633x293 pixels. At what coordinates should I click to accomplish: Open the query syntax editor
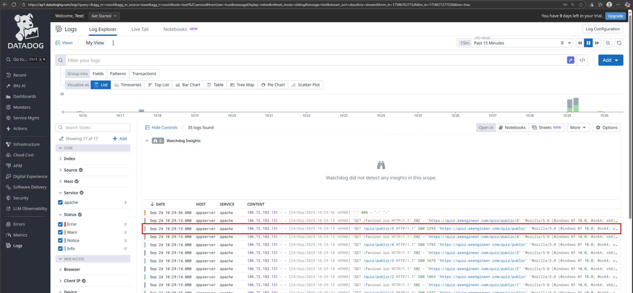pos(582,60)
